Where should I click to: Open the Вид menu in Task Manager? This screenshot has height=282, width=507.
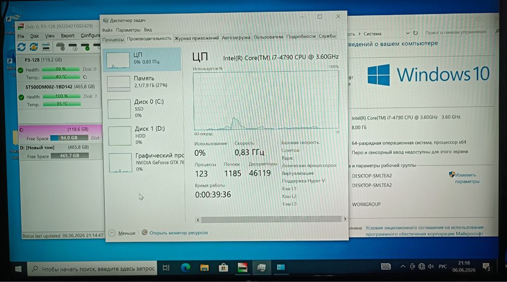[148, 30]
